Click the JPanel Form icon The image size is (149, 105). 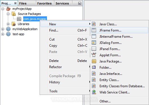tap(94, 49)
